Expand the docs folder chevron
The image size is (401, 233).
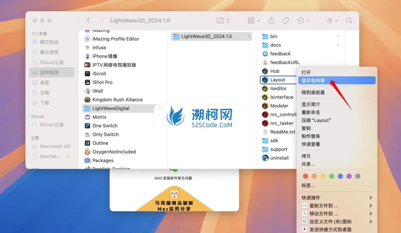click(x=338, y=45)
